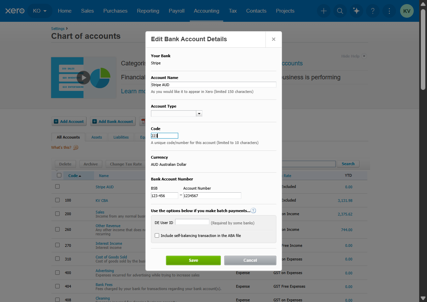
Task: Click the What's this speech bubble icon
Action: (76, 147)
